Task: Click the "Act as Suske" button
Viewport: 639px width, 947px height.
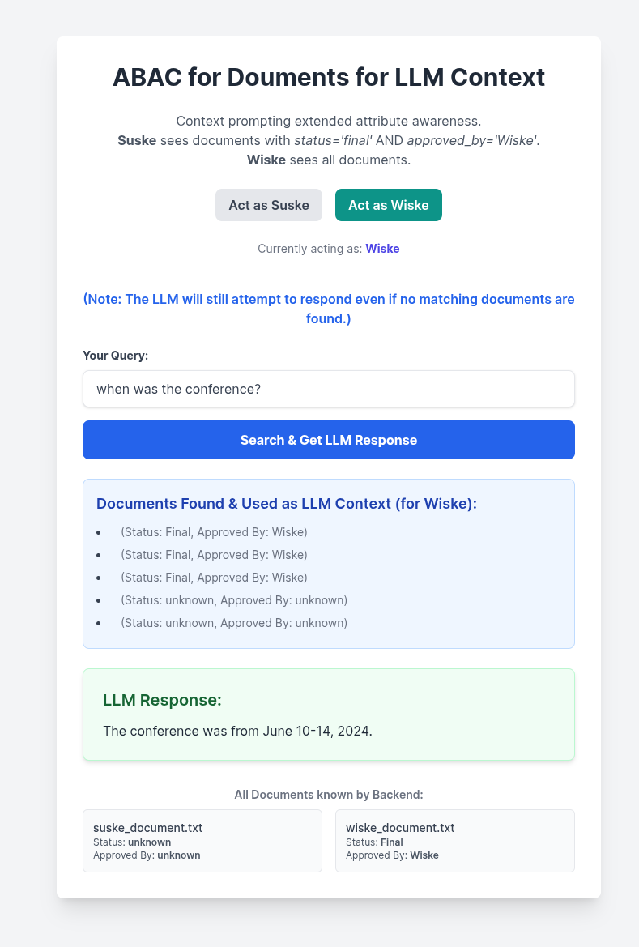Action: [269, 205]
